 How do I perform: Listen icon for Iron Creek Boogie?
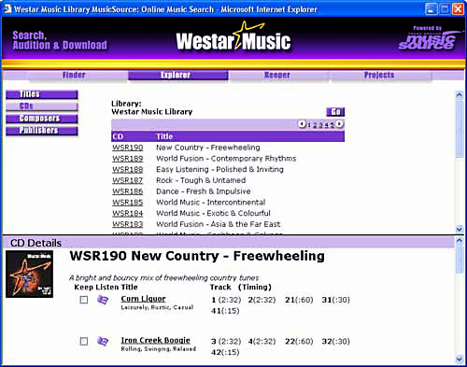tap(103, 341)
